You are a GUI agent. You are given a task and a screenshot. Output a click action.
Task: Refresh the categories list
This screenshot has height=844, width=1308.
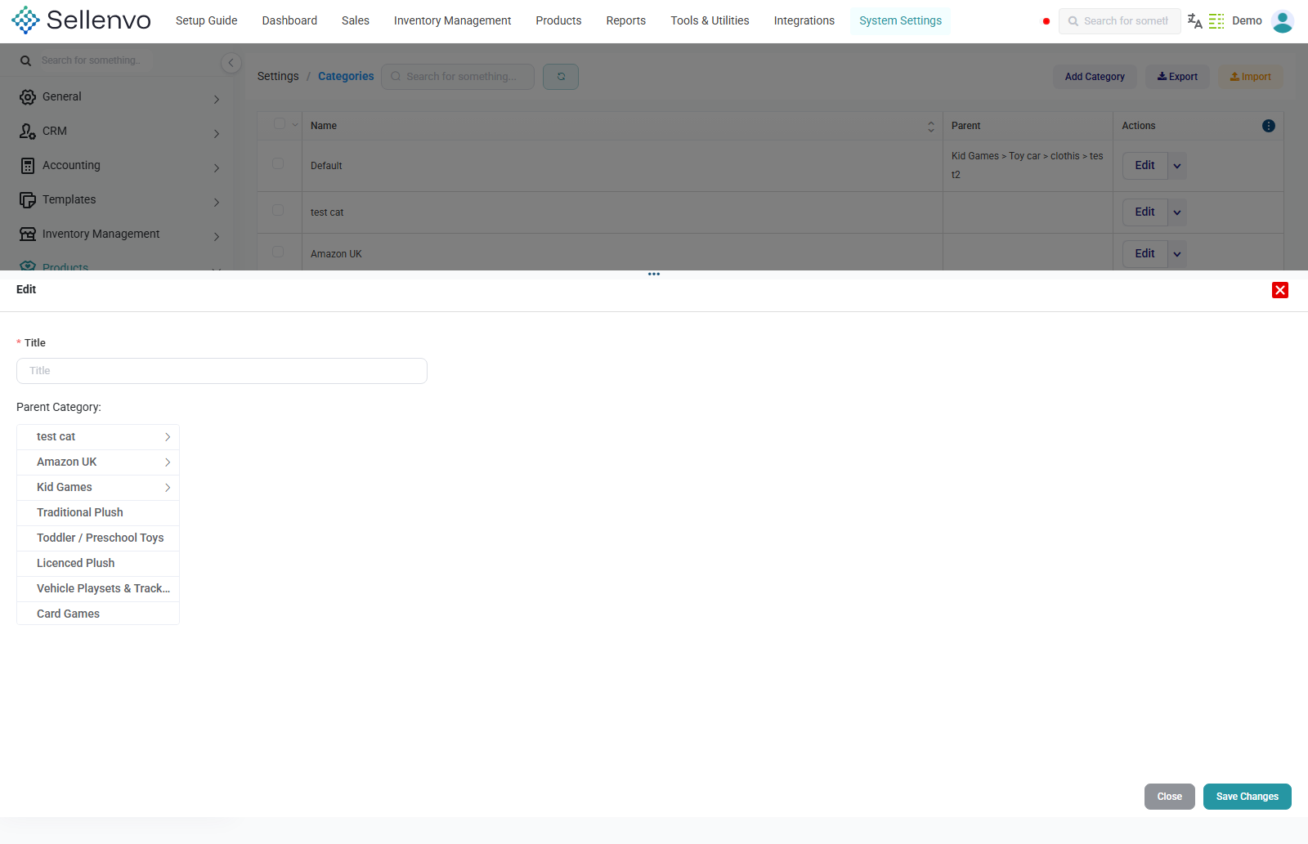pos(561,77)
